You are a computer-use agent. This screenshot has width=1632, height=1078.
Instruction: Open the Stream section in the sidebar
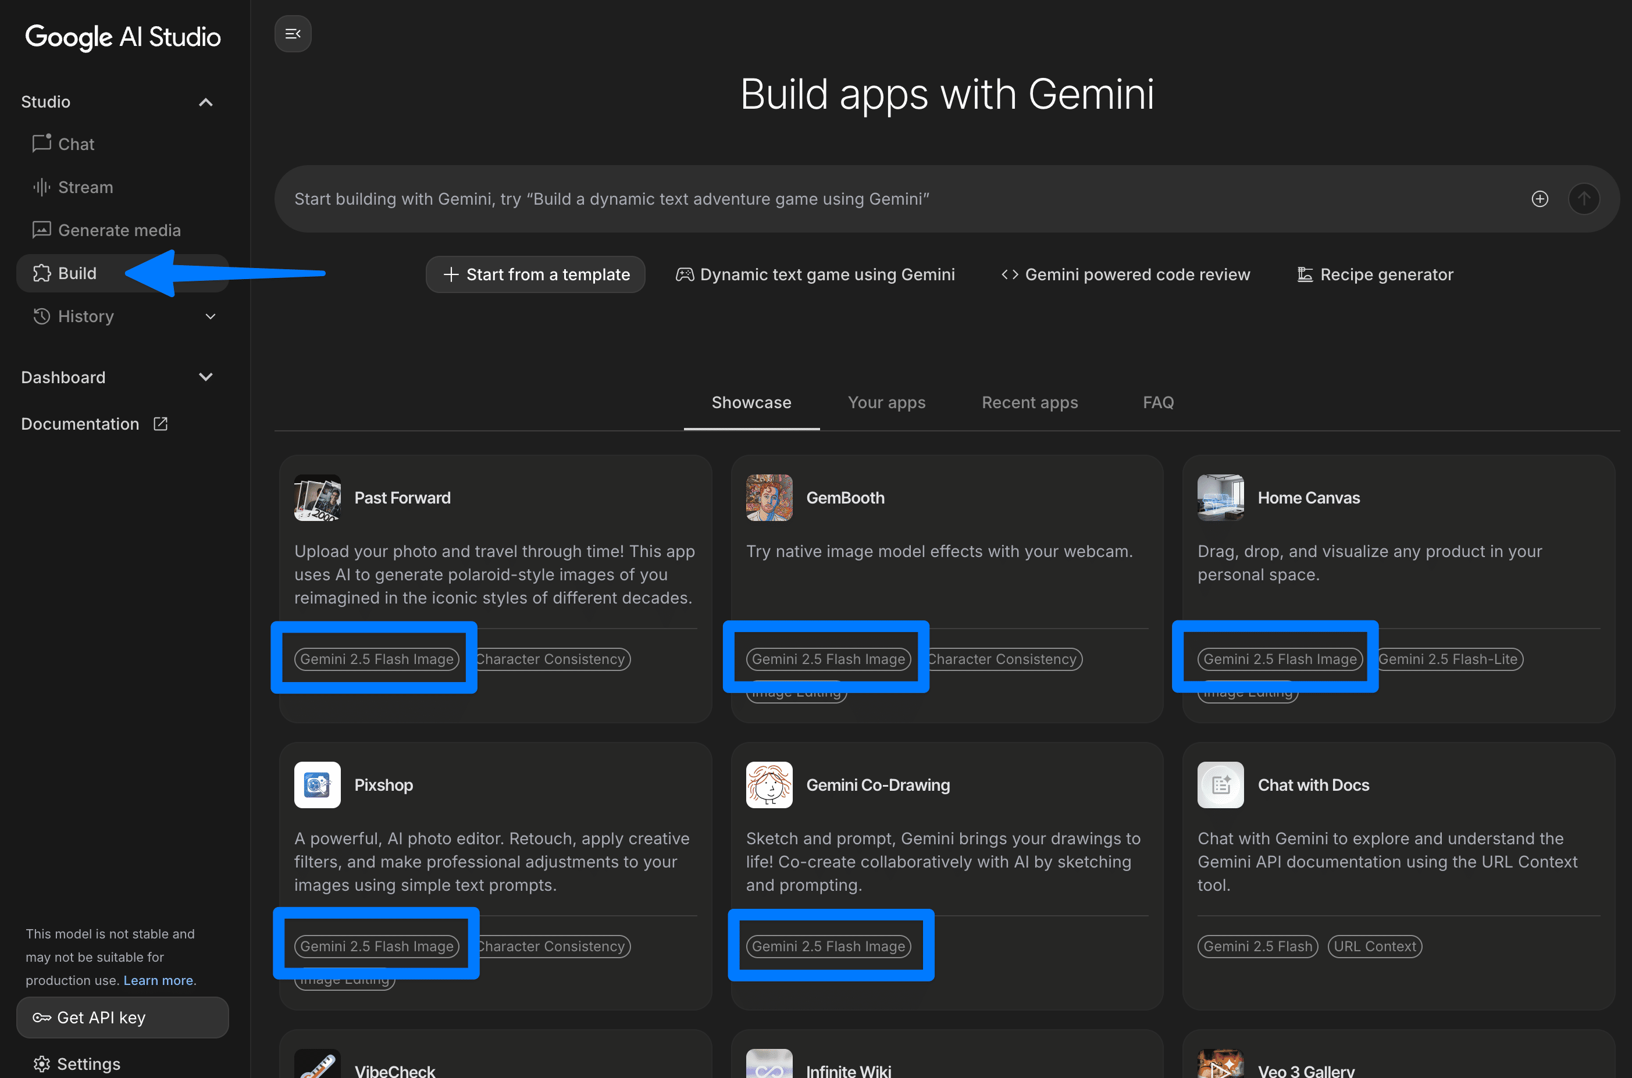tap(85, 187)
